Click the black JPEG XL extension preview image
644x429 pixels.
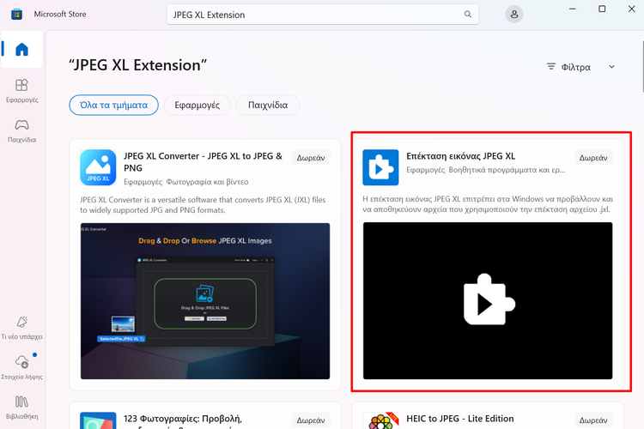(x=488, y=301)
